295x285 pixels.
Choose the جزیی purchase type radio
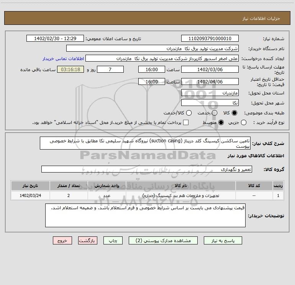[243, 122]
